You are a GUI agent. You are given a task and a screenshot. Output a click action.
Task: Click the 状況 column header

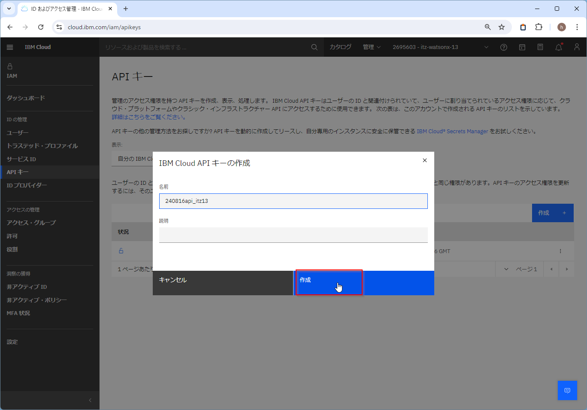tap(124, 232)
